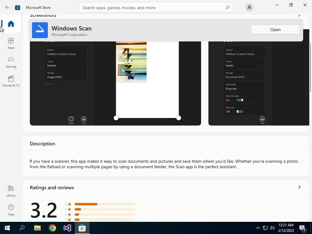312x234 pixels.
Task: Close the Microsoft Store window
Action: click(305, 5)
